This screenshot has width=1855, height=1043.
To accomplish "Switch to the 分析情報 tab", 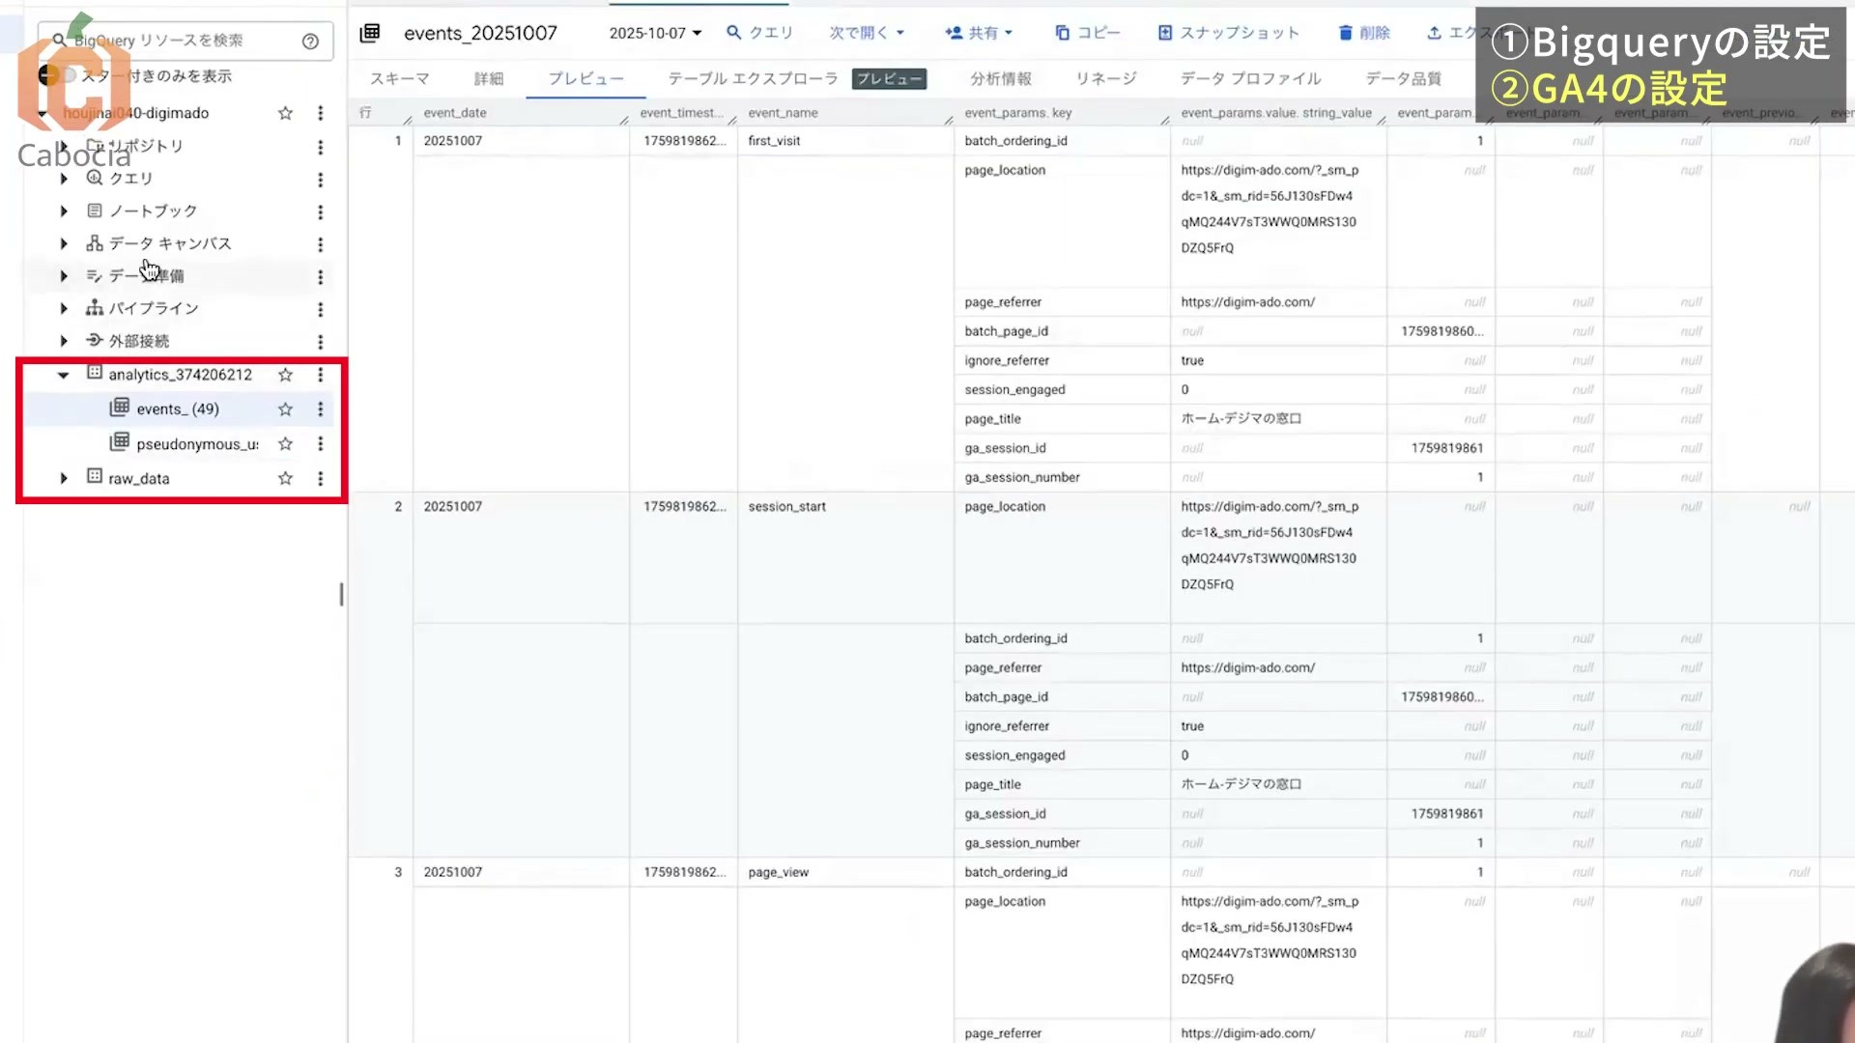I will pyautogui.click(x=1001, y=79).
